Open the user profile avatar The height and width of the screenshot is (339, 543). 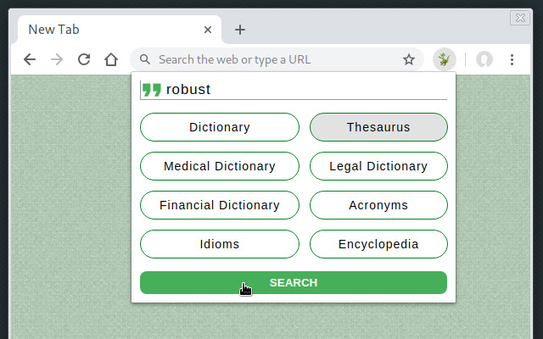pos(484,59)
